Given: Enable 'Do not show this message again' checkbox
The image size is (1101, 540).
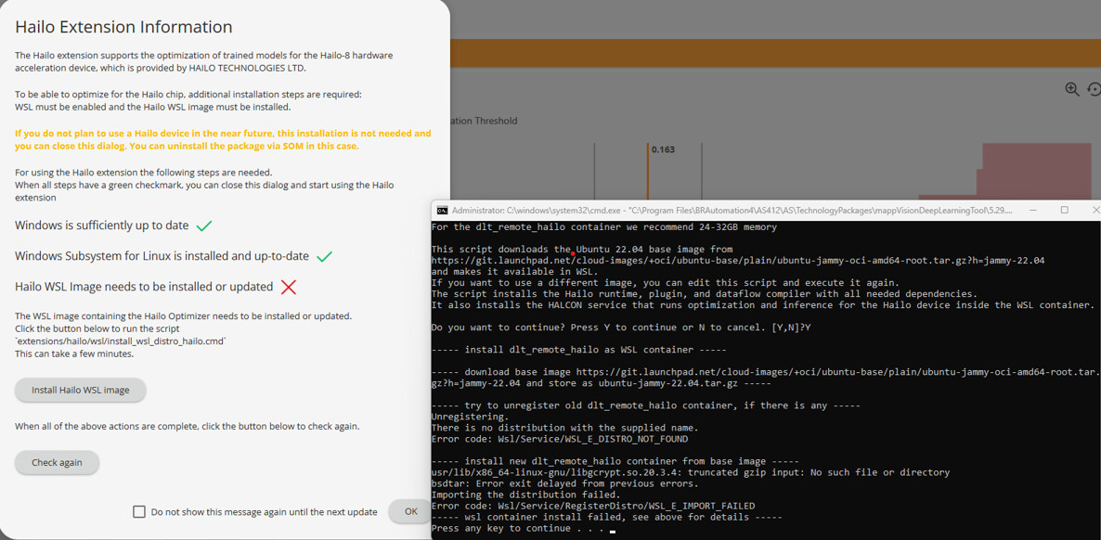Looking at the screenshot, I should pos(139,512).
